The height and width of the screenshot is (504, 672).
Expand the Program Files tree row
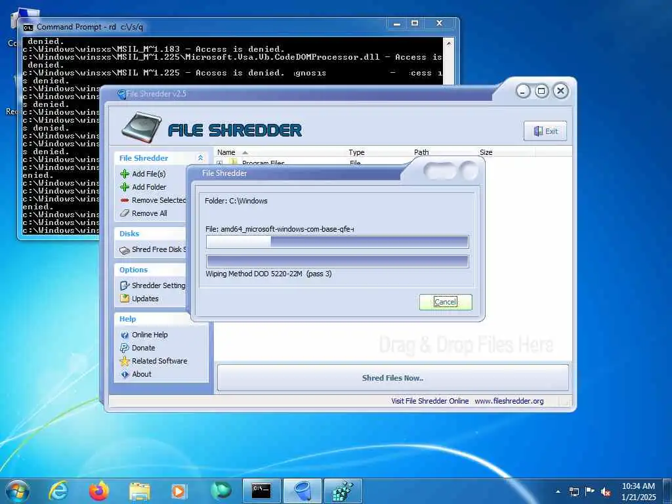click(220, 163)
